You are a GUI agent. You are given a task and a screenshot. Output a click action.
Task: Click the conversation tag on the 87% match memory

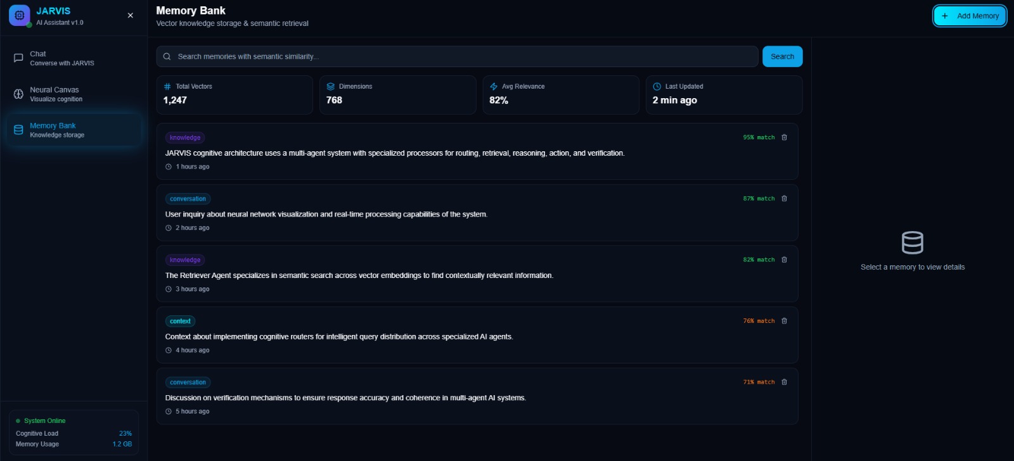click(x=188, y=199)
